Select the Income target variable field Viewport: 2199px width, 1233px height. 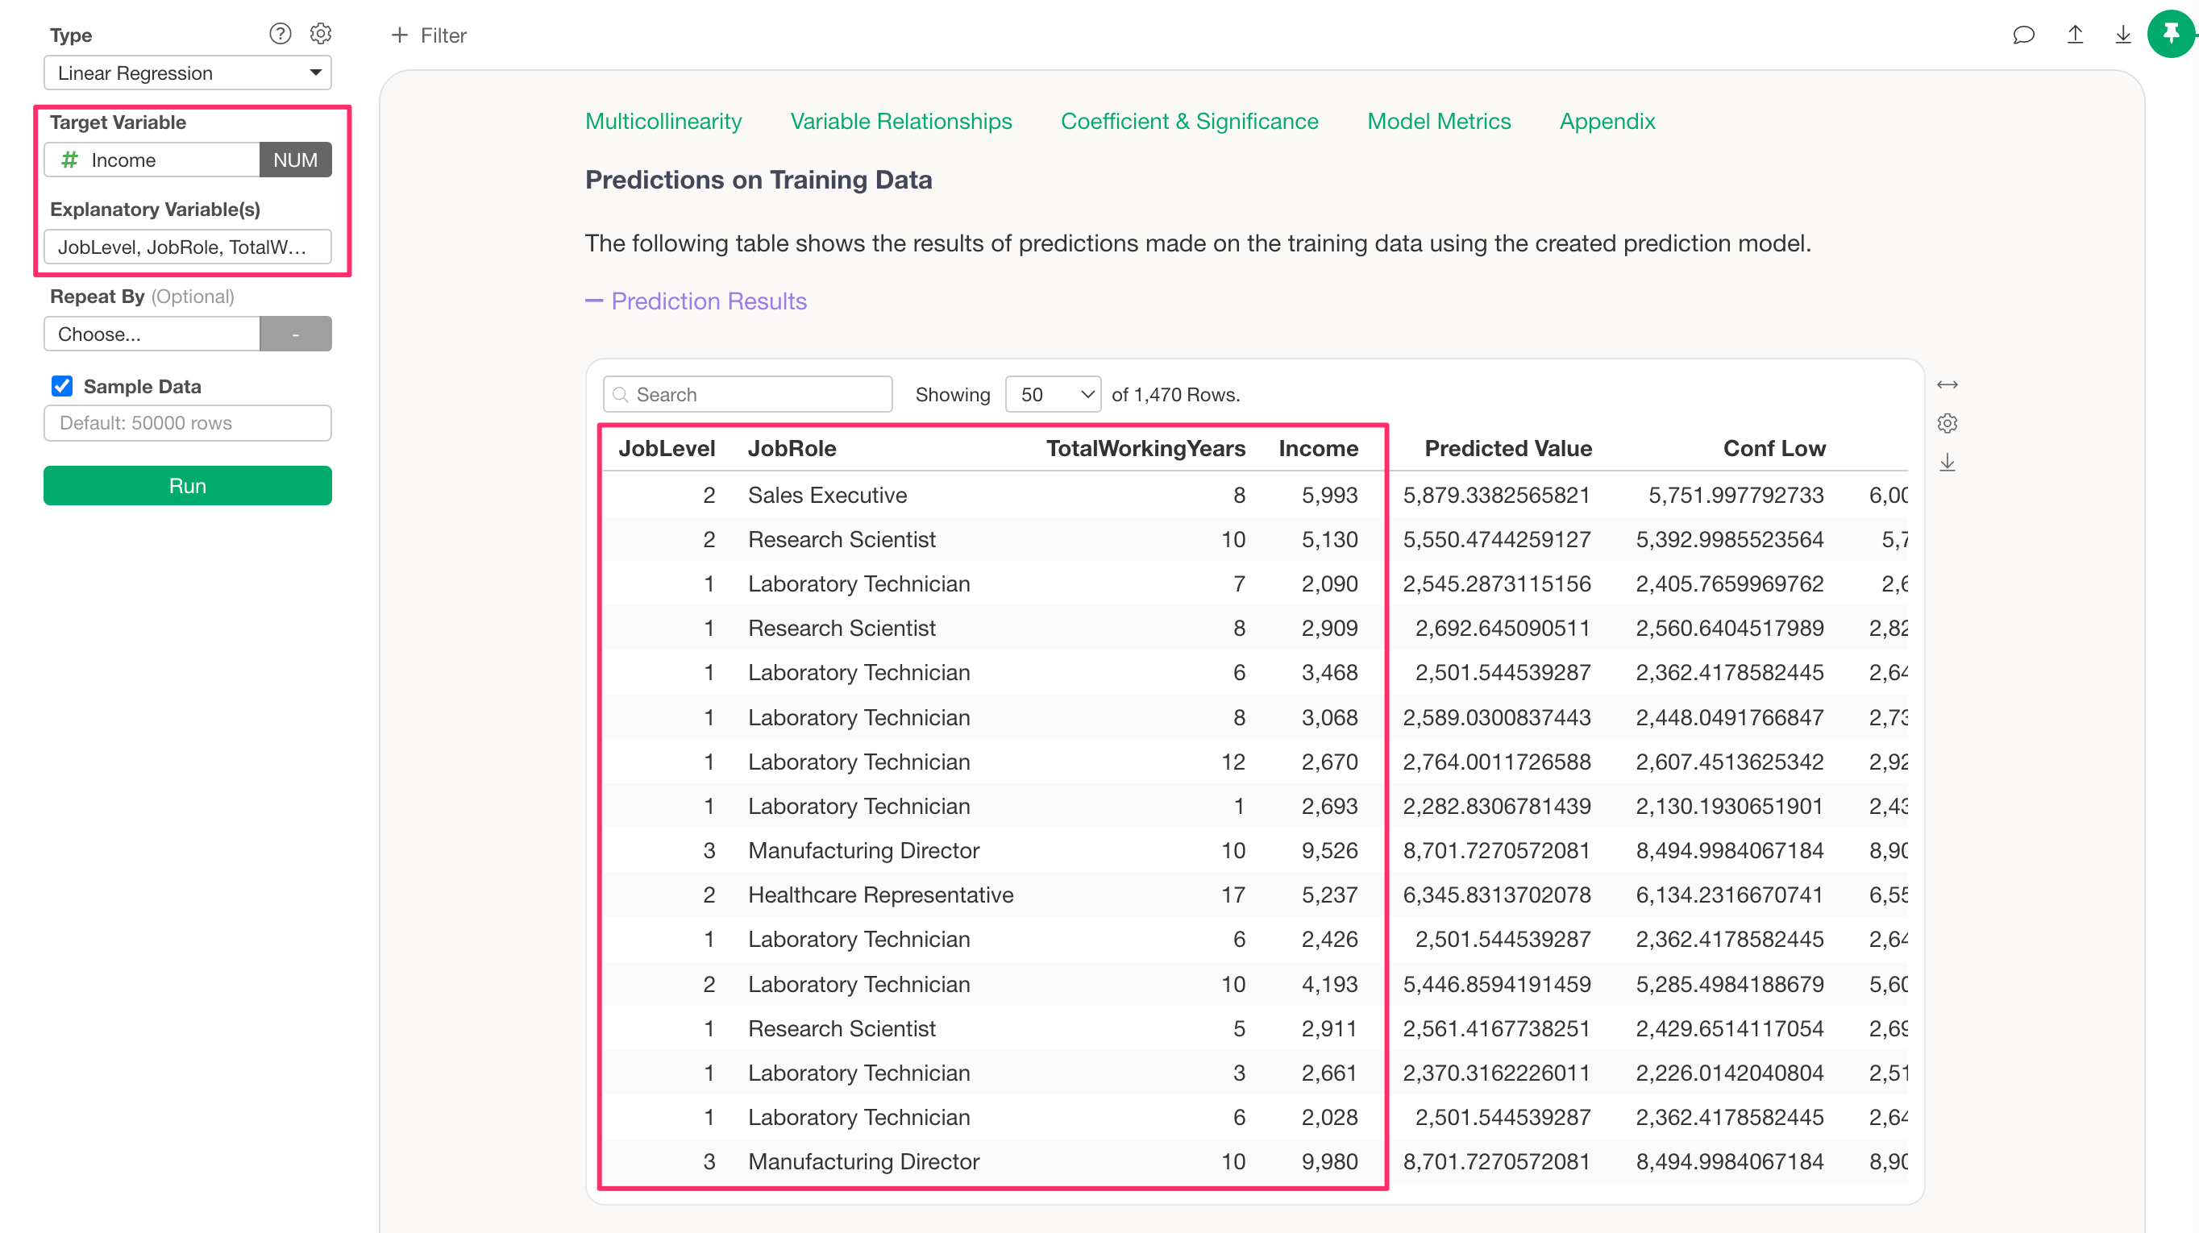point(154,160)
